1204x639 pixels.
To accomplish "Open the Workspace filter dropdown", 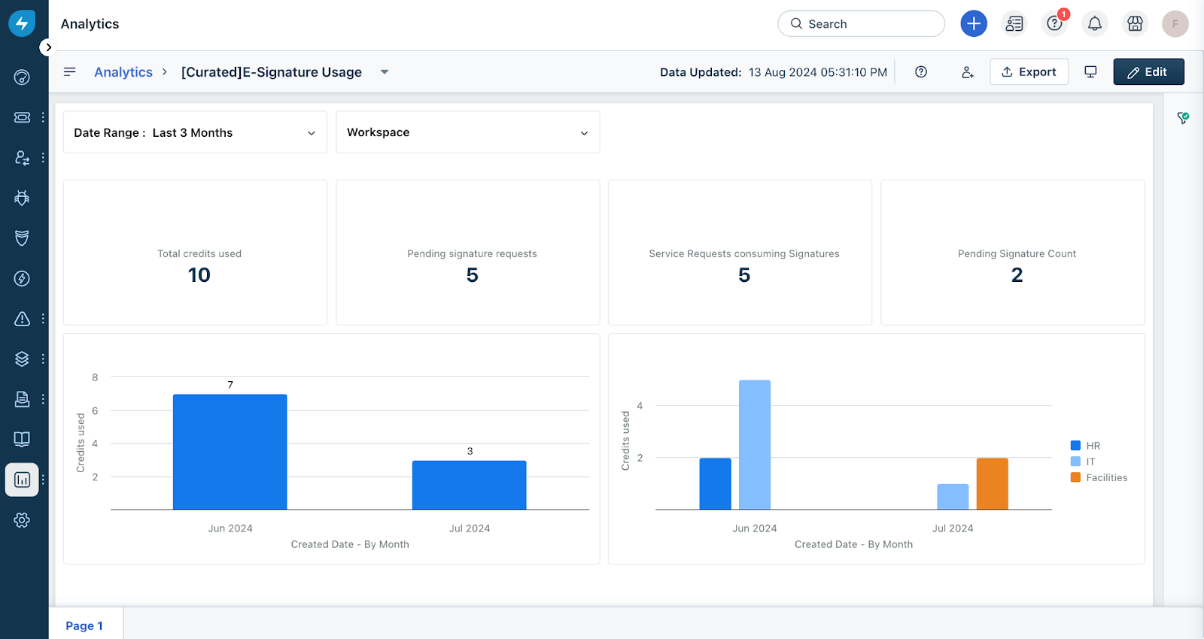I will click(x=467, y=132).
